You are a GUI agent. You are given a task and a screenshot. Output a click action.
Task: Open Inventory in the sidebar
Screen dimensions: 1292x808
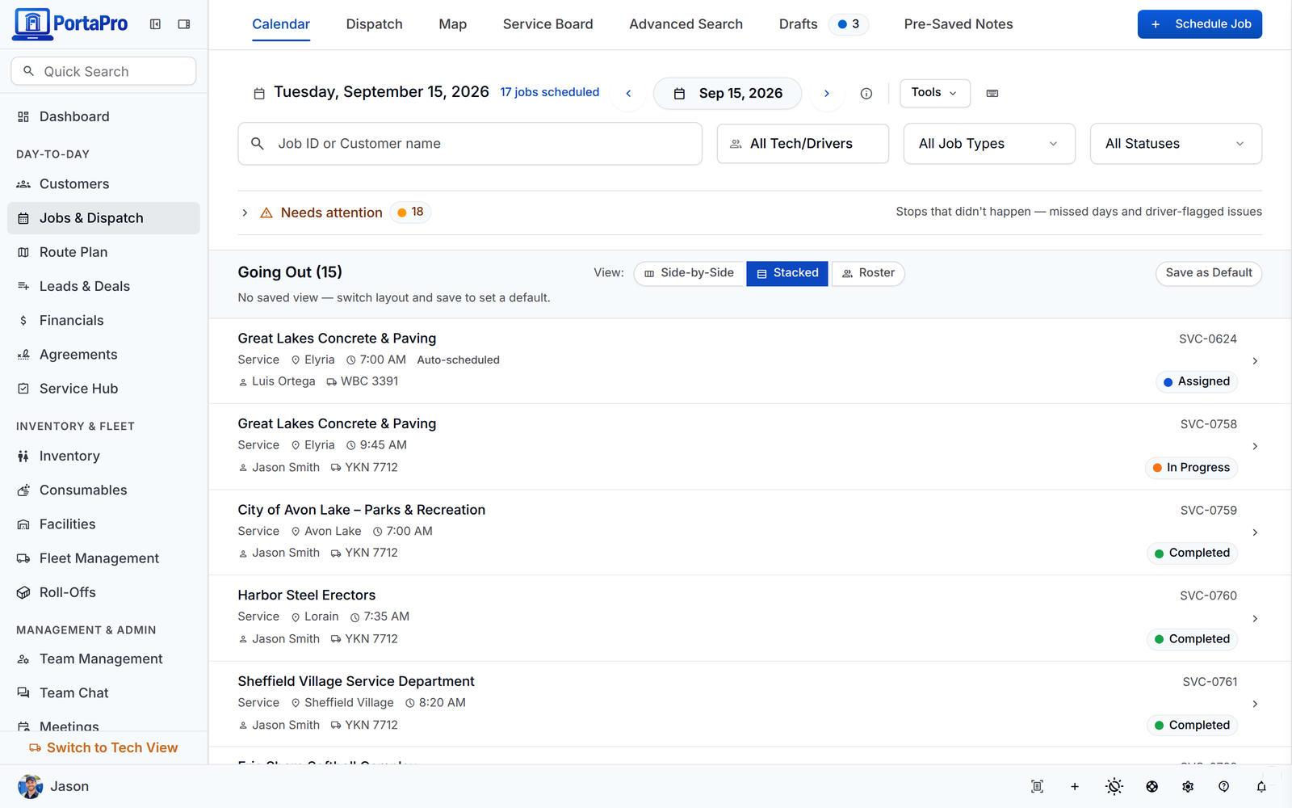(x=103, y=457)
